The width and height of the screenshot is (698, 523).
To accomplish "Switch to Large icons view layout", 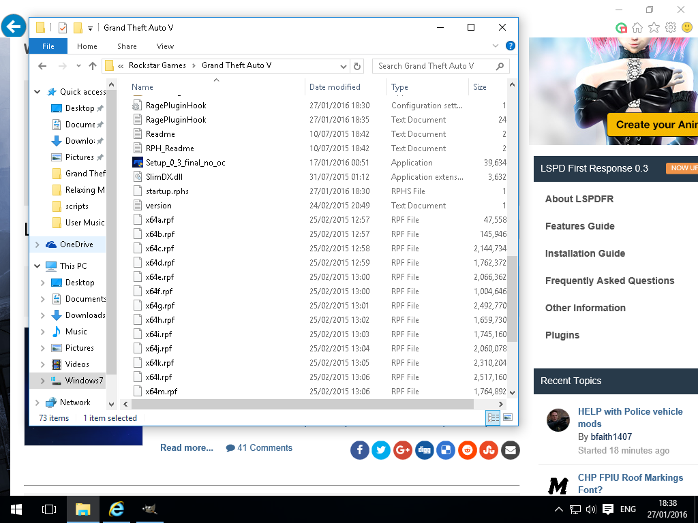I will [x=508, y=417].
